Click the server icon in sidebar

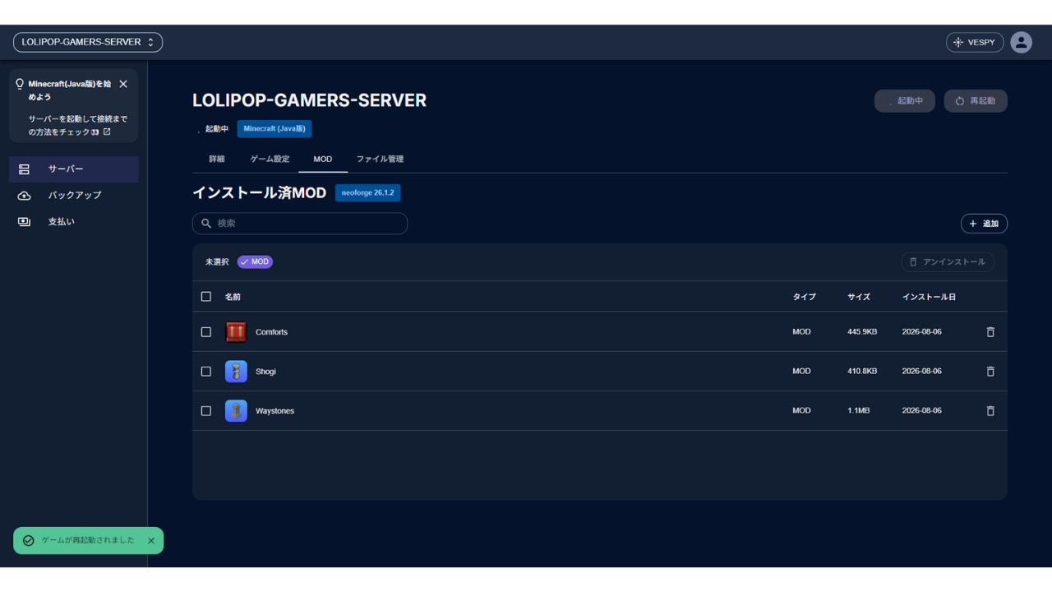tap(24, 169)
